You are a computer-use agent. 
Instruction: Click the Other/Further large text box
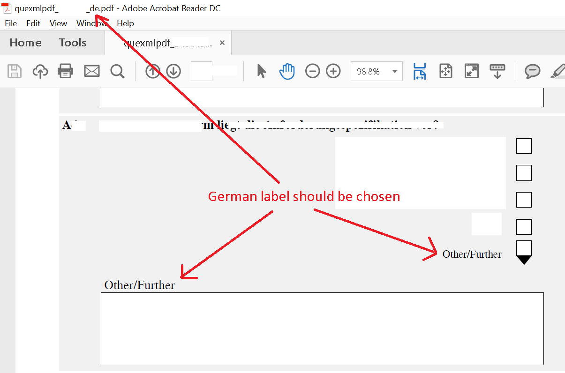[322, 328]
